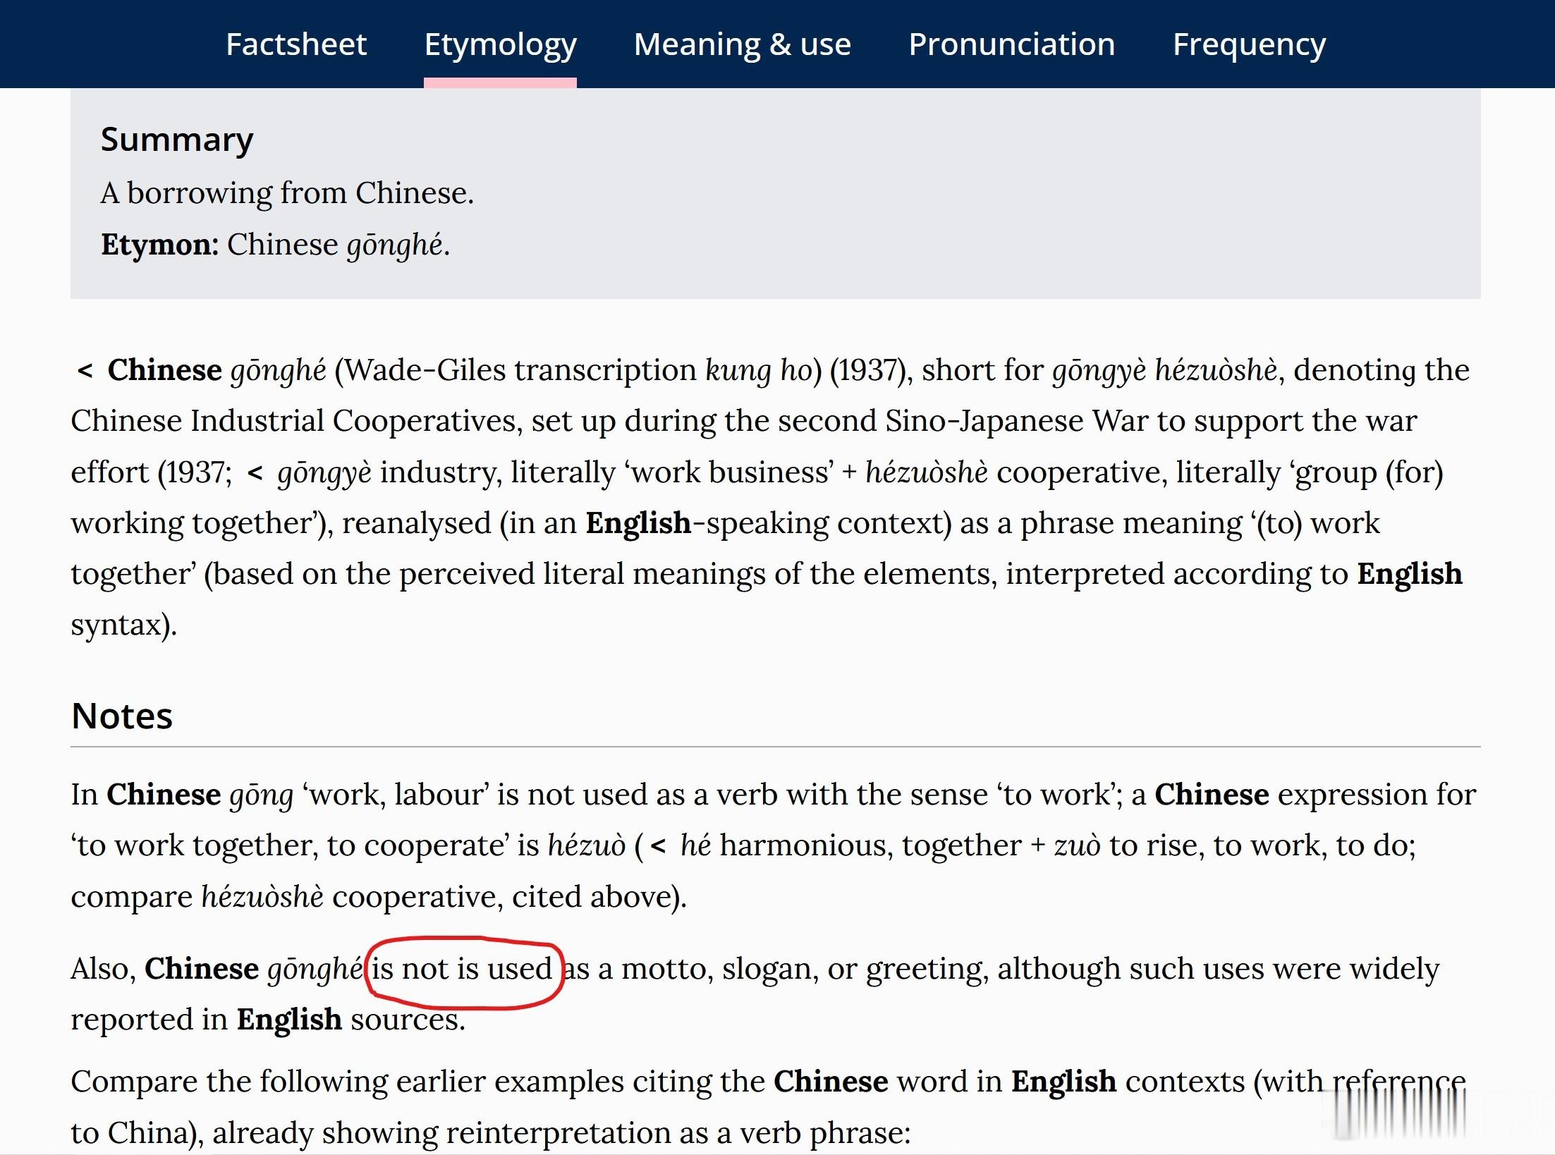
Task: Click the phrase 'already showing reinterpretation'
Action: (441, 1133)
